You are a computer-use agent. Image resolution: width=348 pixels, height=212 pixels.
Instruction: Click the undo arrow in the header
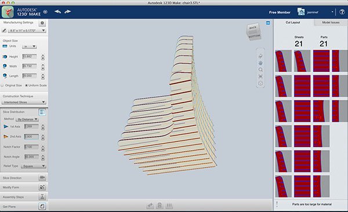[57, 12]
